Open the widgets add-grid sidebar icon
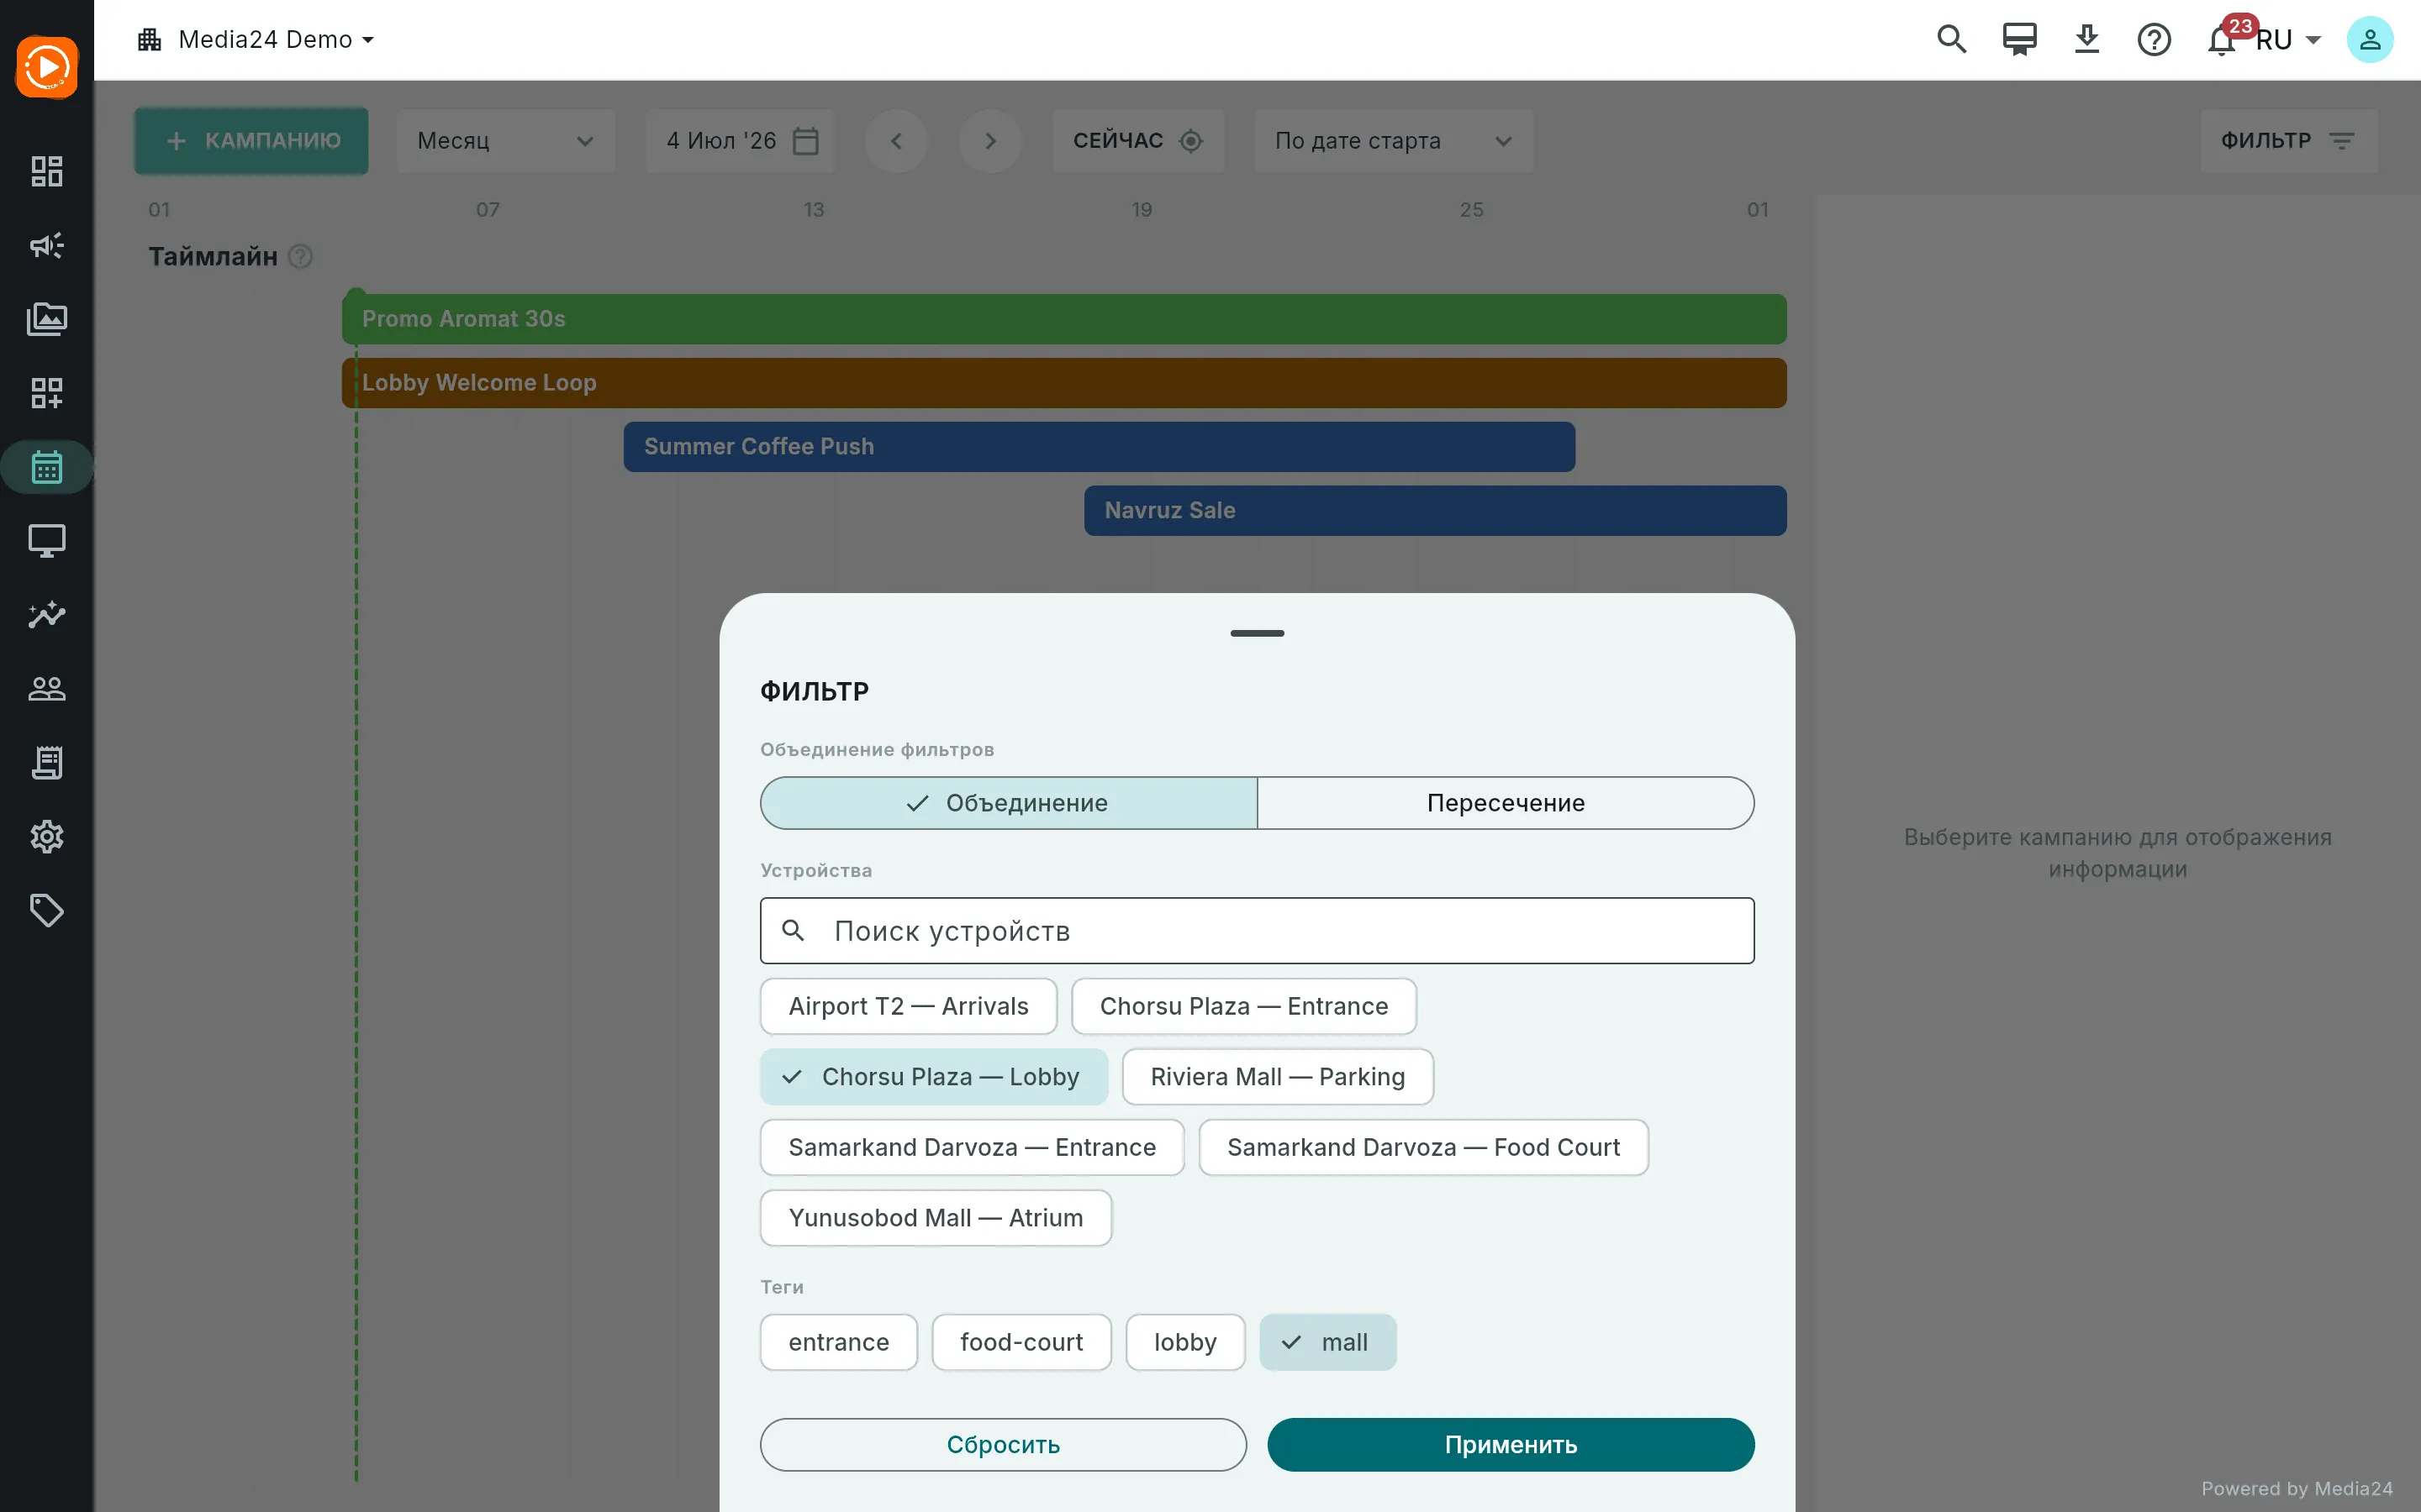This screenshot has width=2421, height=1512. click(47, 393)
